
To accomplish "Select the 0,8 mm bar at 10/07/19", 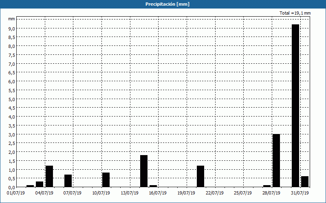I will (106, 180).
